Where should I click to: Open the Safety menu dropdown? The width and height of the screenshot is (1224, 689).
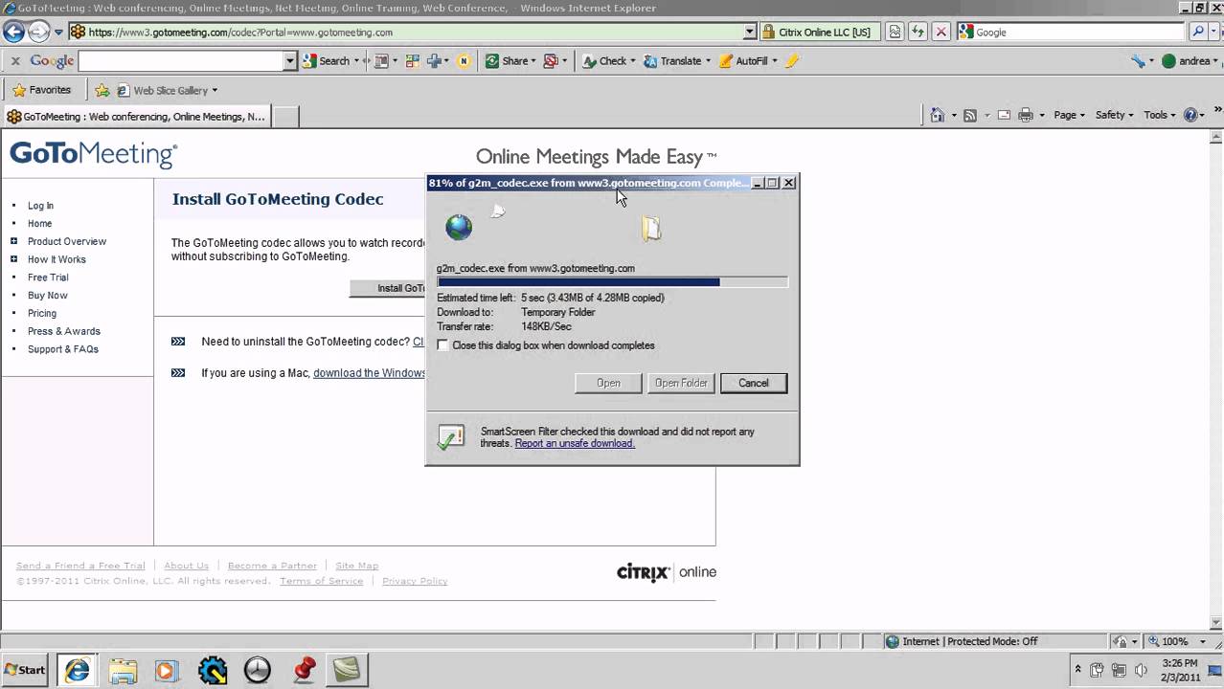[x=1114, y=115]
